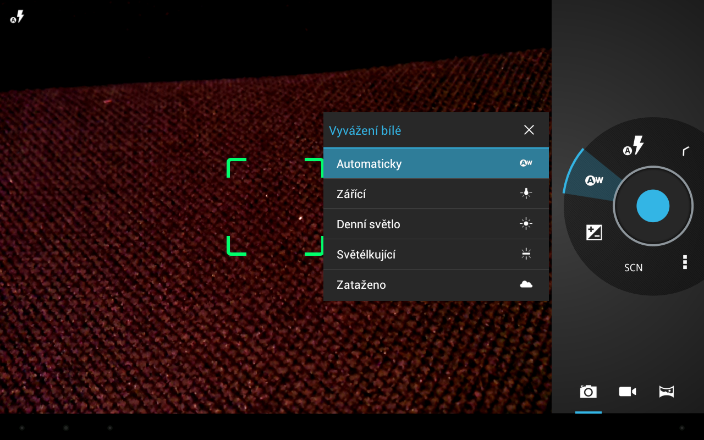Screen dimensions: 704x440
Task: Close the Vyvážení bílé popup
Action: pos(529,130)
